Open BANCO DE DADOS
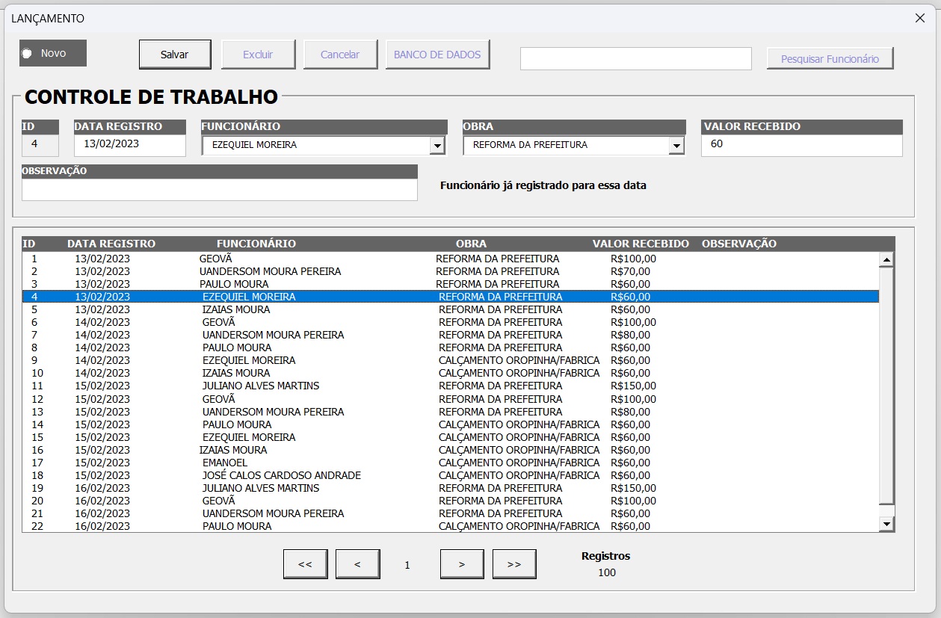This screenshot has width=941, height=618. pyautogui.click(x=437, y=55)
